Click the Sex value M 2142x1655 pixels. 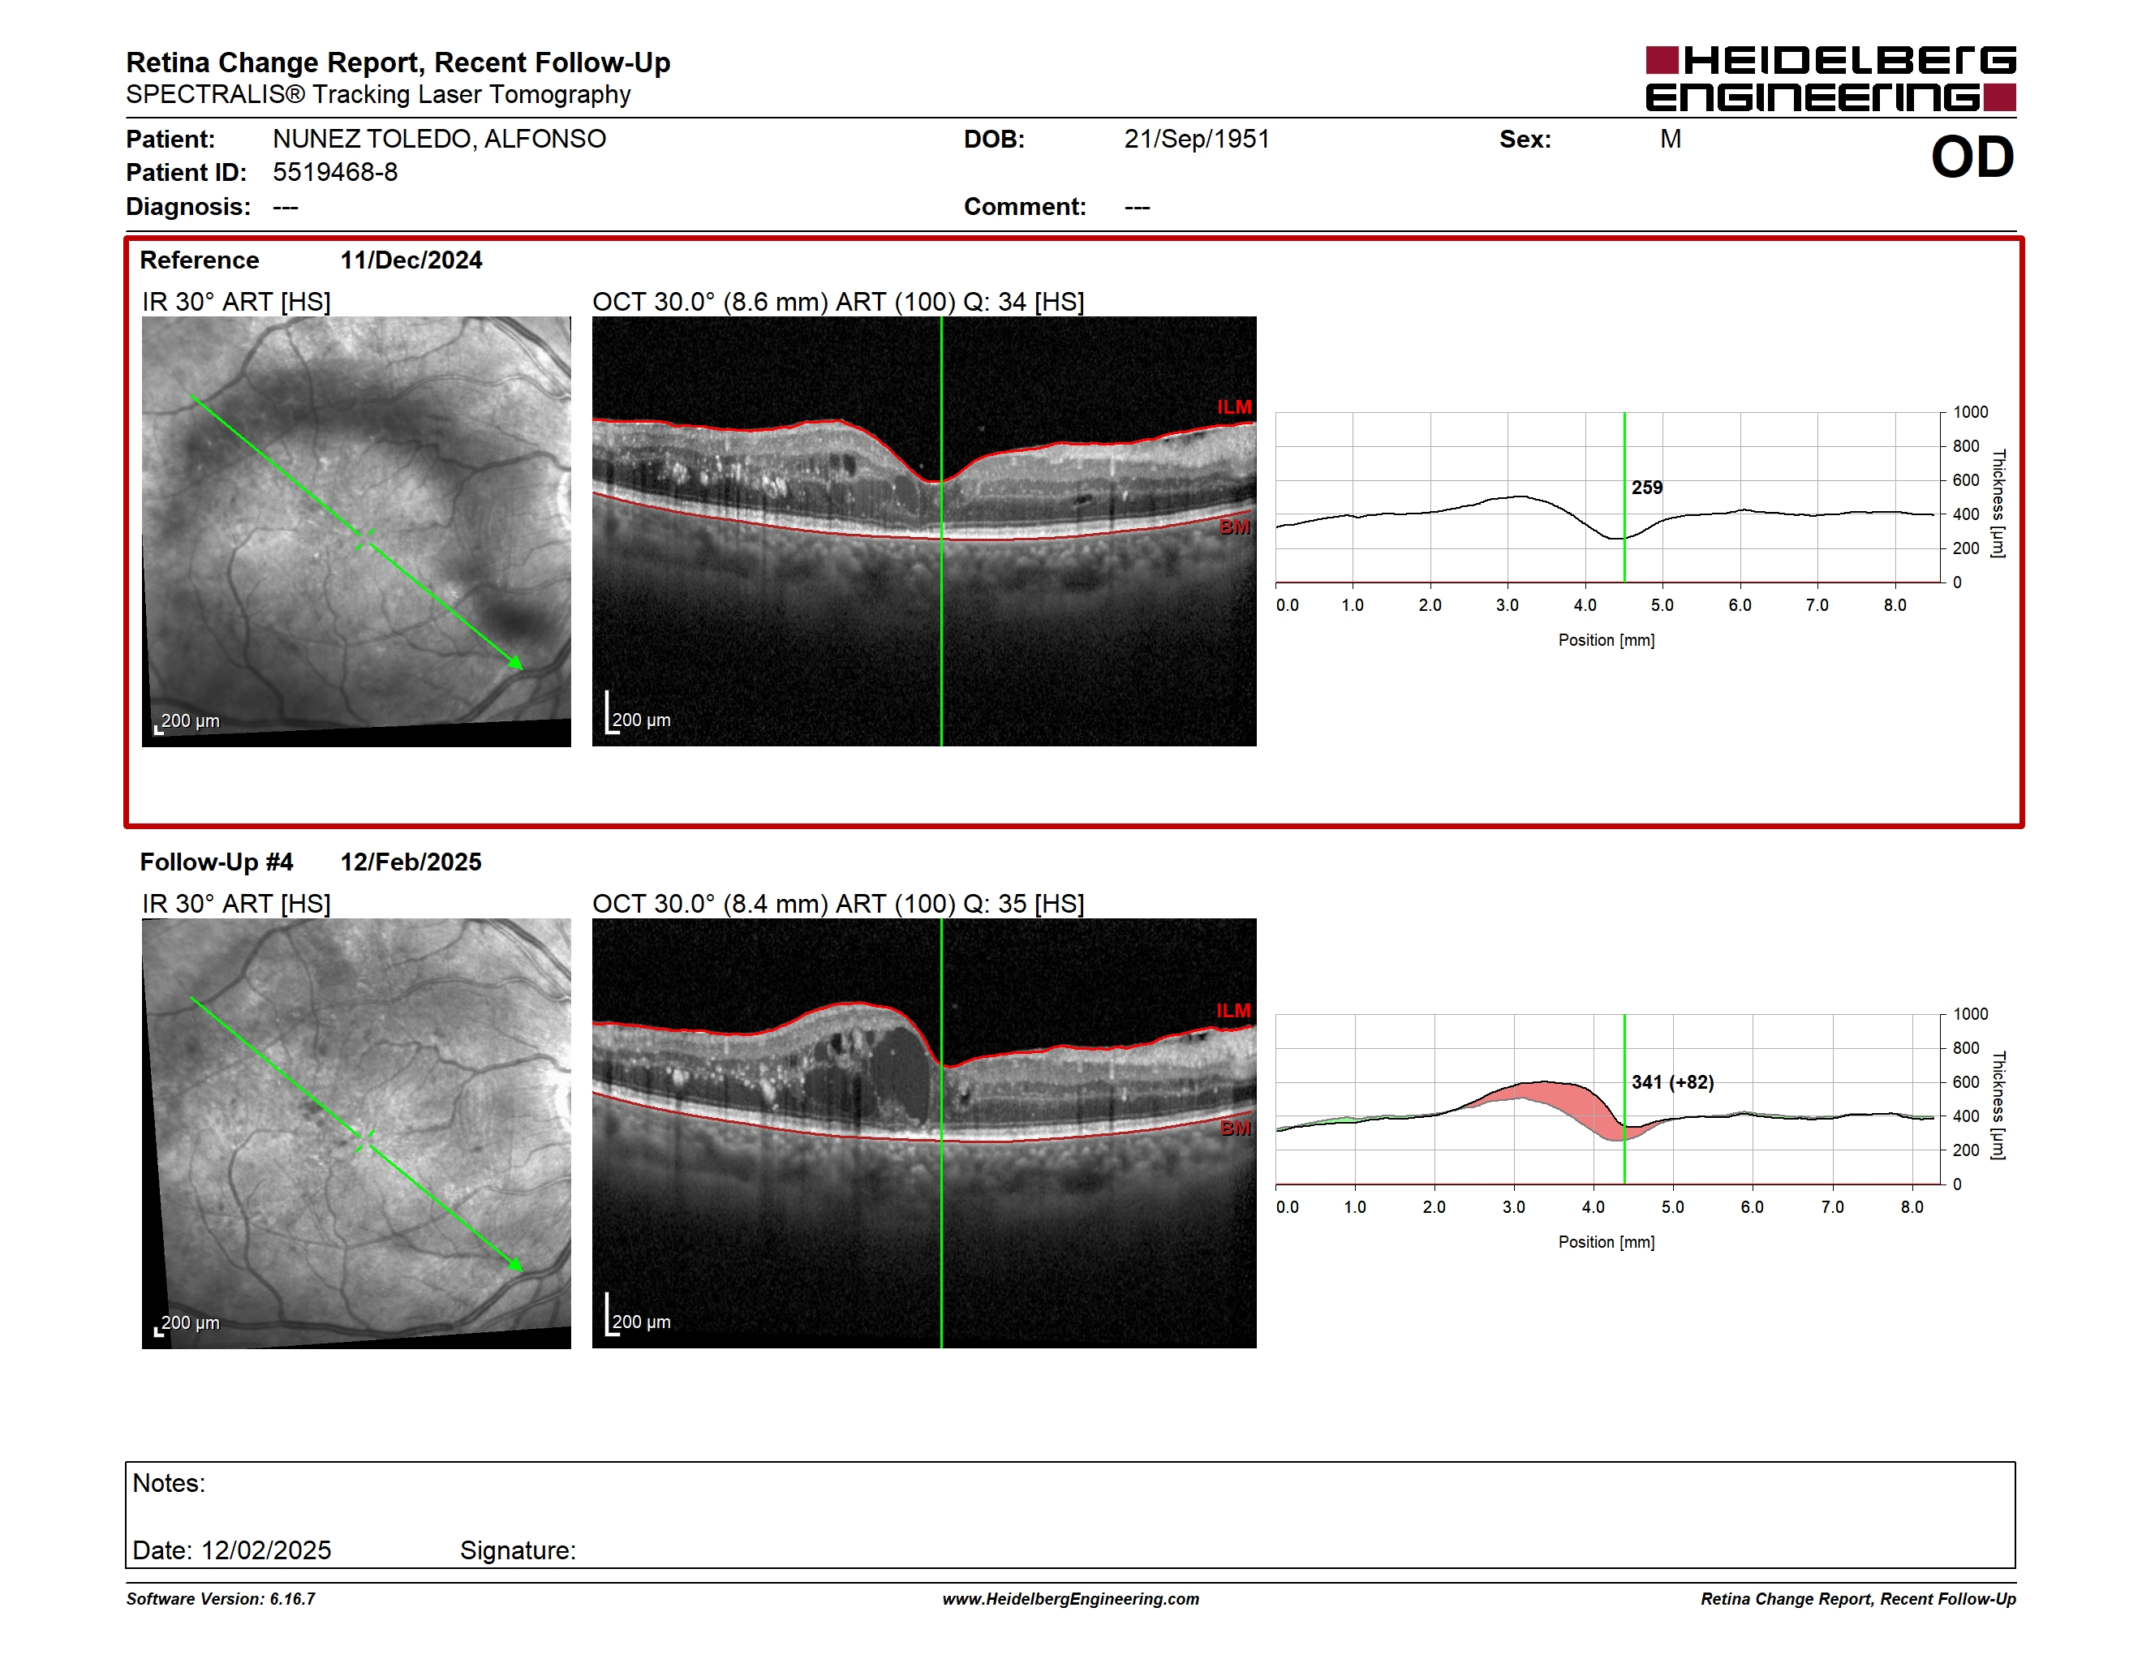[1671, 140]
